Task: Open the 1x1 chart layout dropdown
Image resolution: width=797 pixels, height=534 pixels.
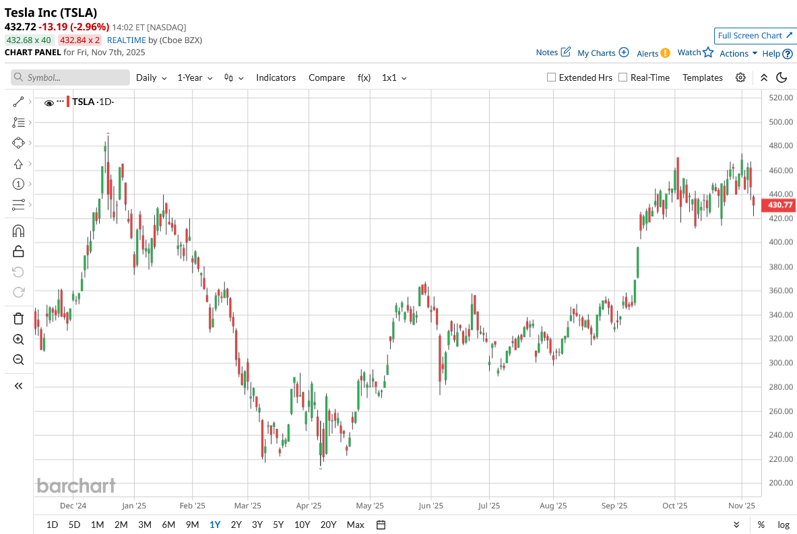Action: point(394,77)
